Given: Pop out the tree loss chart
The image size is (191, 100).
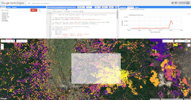Looking at the screenshot, I should 189,14.
